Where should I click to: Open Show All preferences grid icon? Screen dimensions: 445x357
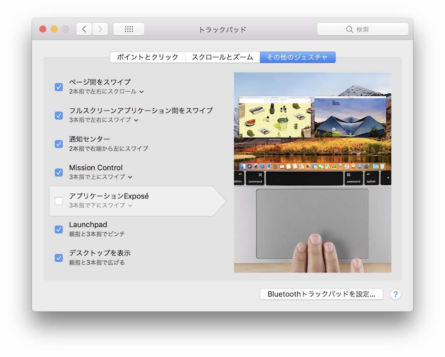[129, 28]
